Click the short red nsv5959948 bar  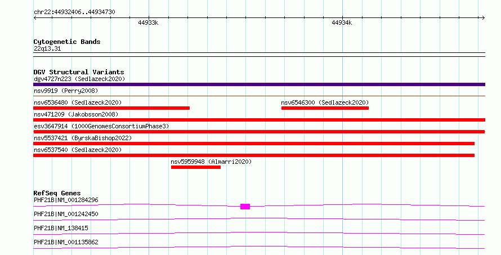pyautogui.click(x=196, y=167)
